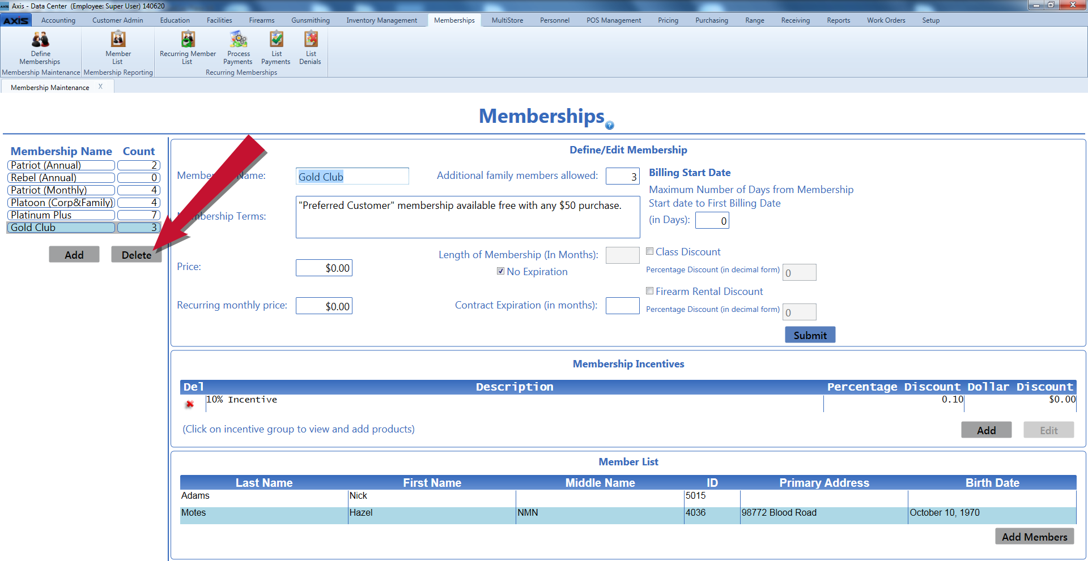Enable the Firearm Rental Discount checkbox
The image size is (1088, 561).
coord(650,291)
